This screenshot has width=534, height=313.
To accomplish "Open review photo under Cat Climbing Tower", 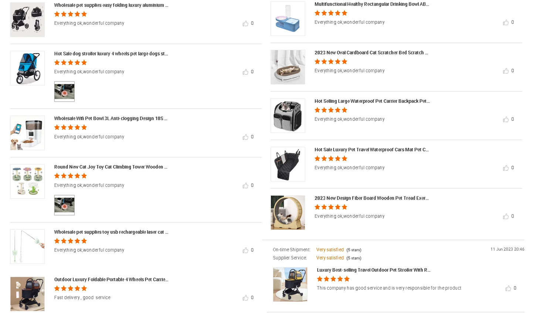I will [64, 205].
